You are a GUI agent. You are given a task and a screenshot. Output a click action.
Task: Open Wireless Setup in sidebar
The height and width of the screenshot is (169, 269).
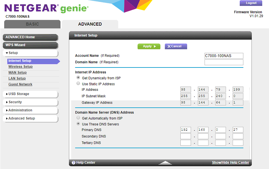pyautogui.click(x=20, y=67)
